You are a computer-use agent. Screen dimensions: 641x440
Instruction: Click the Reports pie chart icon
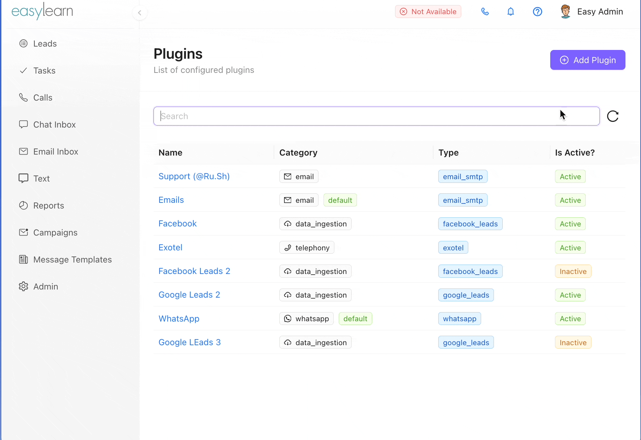[23, 205]
